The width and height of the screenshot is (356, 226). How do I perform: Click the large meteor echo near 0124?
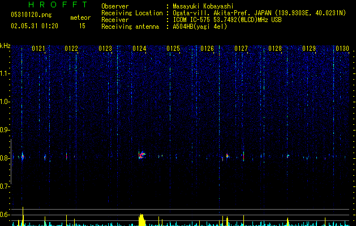141,155
